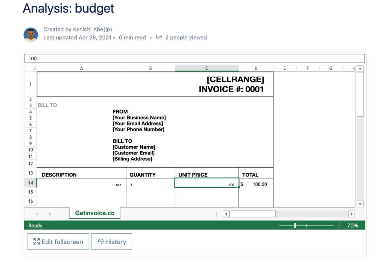Screen dimensions: 383x264
Task: Switch to the Getinvoice.co sheet tab
Action: 95,213
